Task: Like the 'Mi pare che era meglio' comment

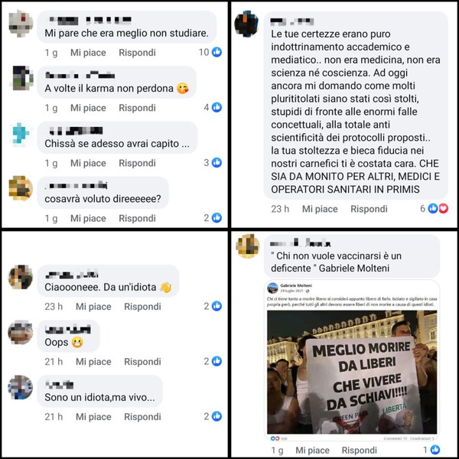Action: tap(88, 53)
